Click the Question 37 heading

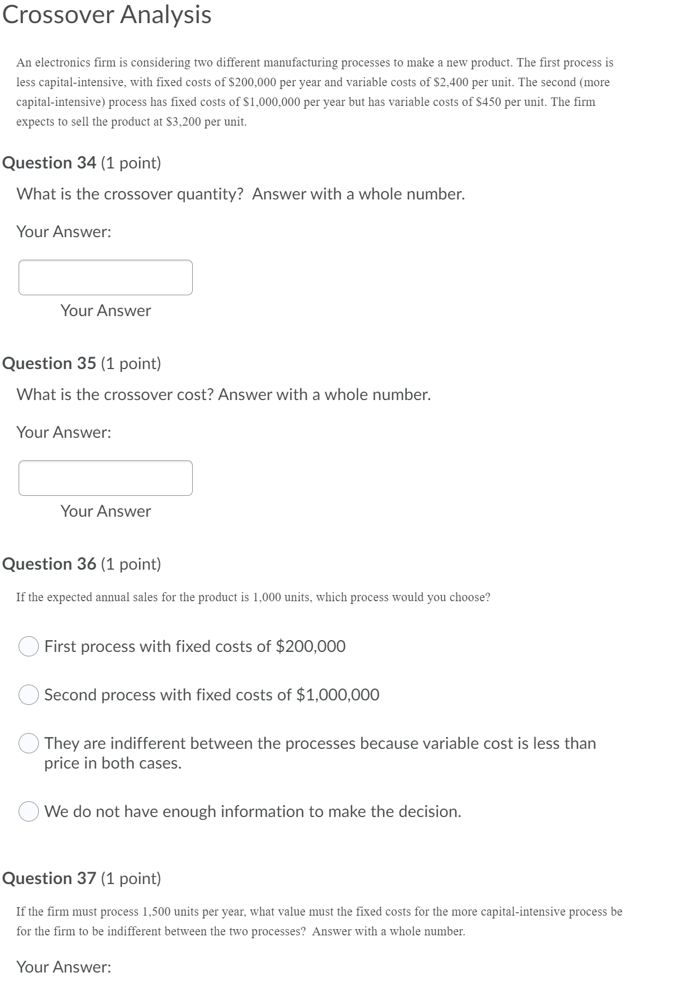82,878
